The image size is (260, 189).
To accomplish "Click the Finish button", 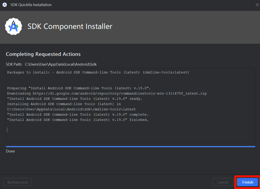I will (247, 182).
